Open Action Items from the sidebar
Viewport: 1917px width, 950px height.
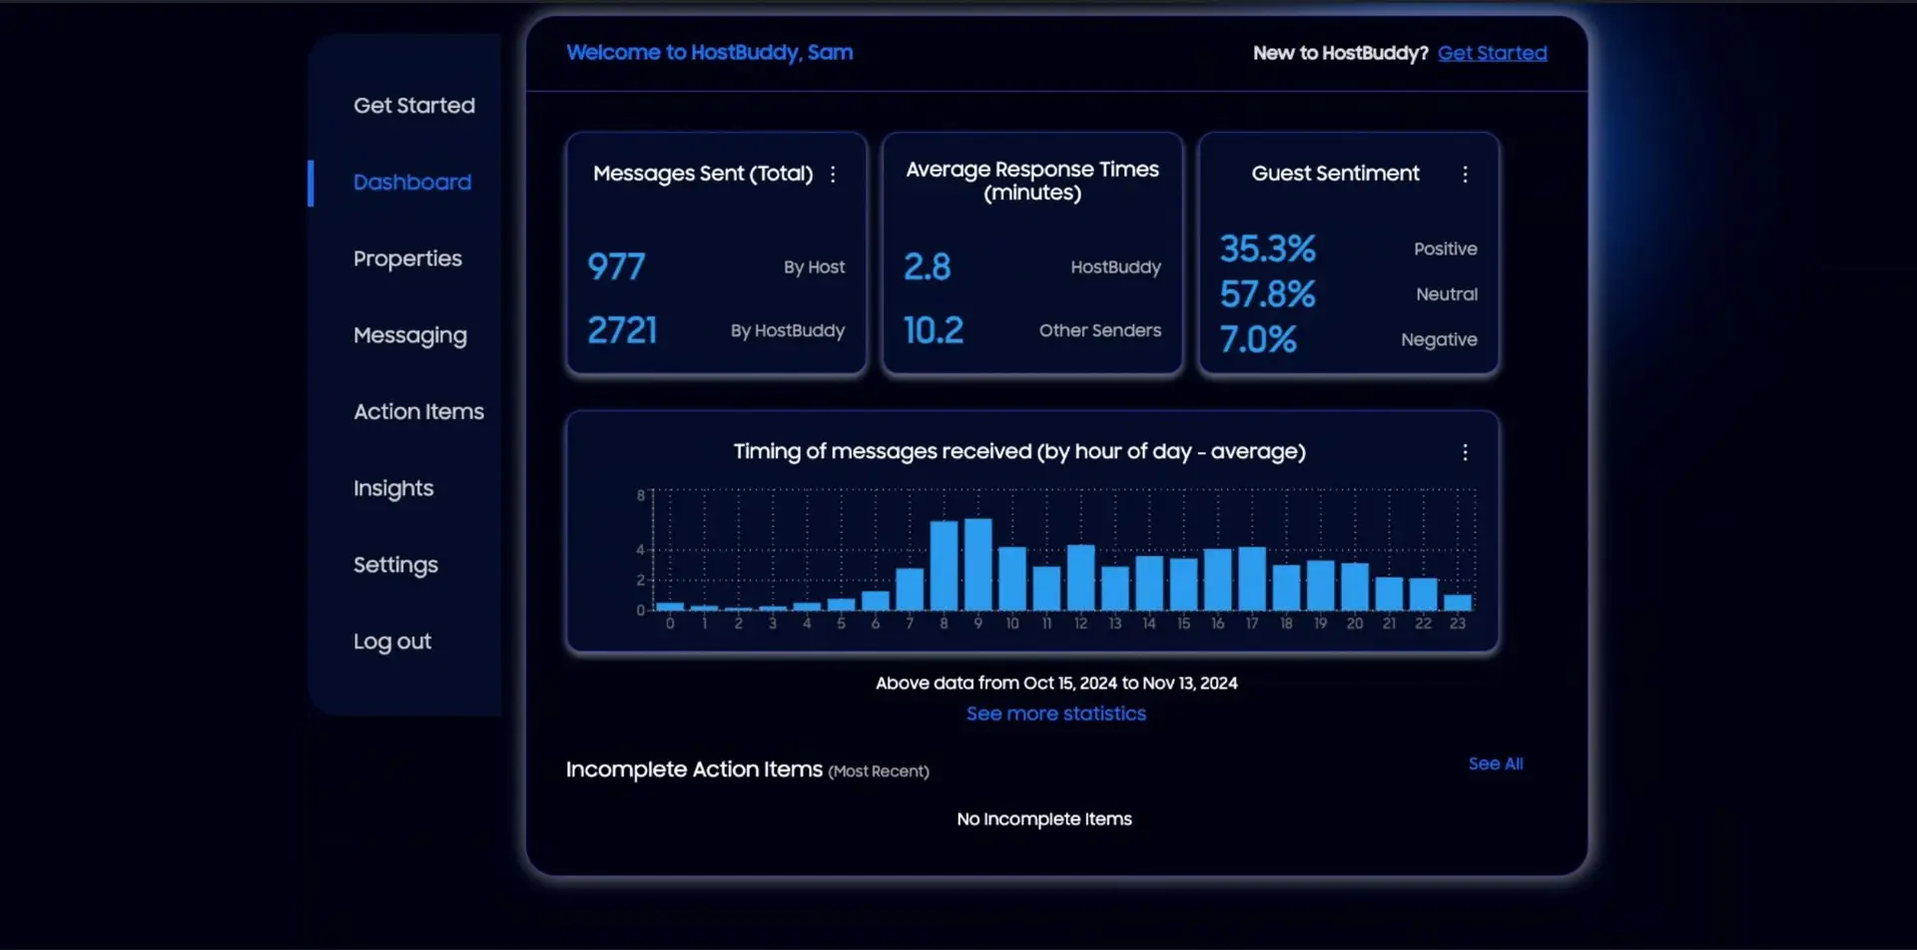[418, 411]
